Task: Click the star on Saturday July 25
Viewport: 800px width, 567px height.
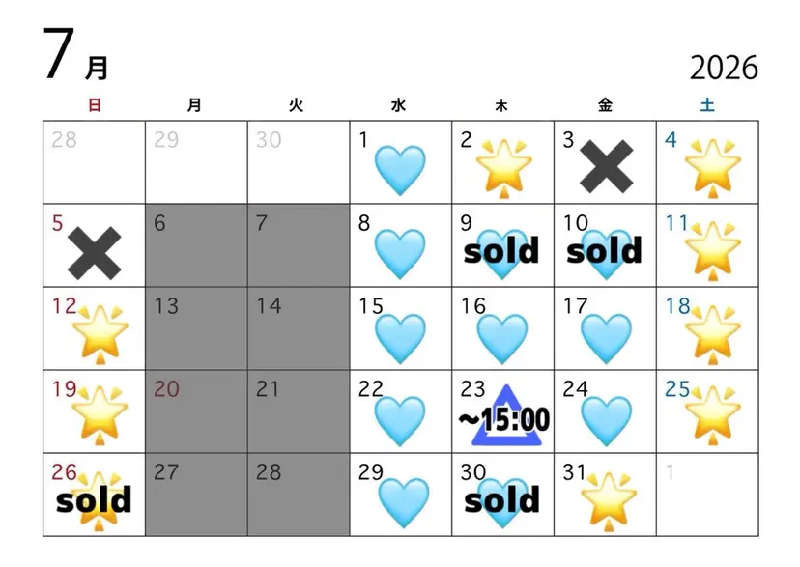Action: point(713,416)
